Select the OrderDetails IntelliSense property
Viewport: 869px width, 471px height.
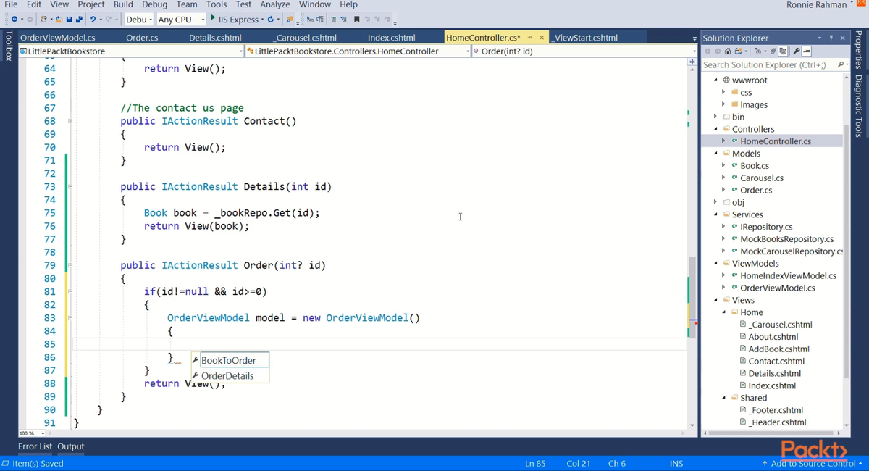click(229, 375)
